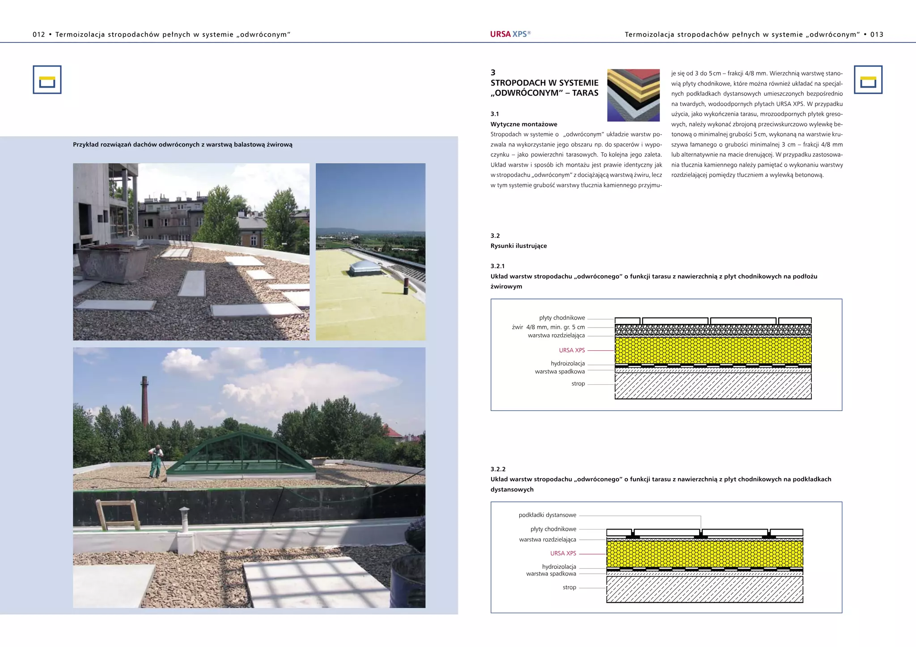Click subsection heading 'Rysunki ilustrujące'
This screenshot has width=916, height=647.
518,246
